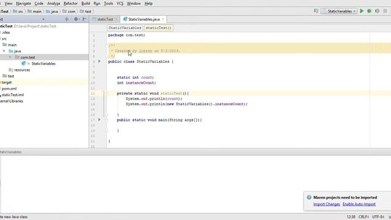Click the main breadcrumb in the navigation bar

(35, 12)
